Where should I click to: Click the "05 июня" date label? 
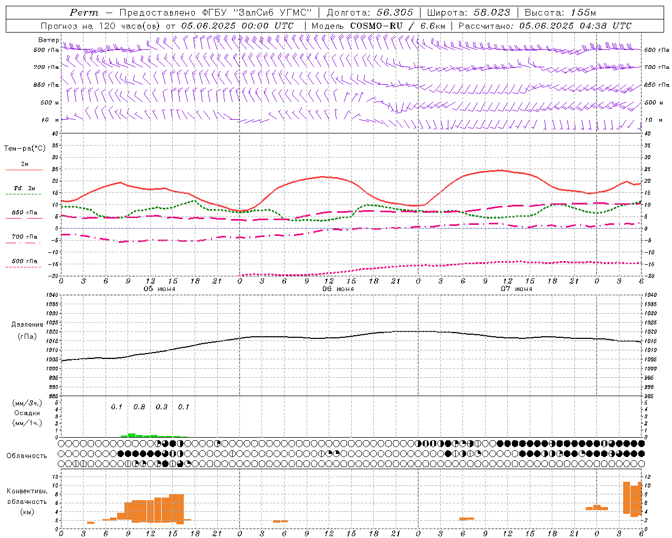[160, 289]
